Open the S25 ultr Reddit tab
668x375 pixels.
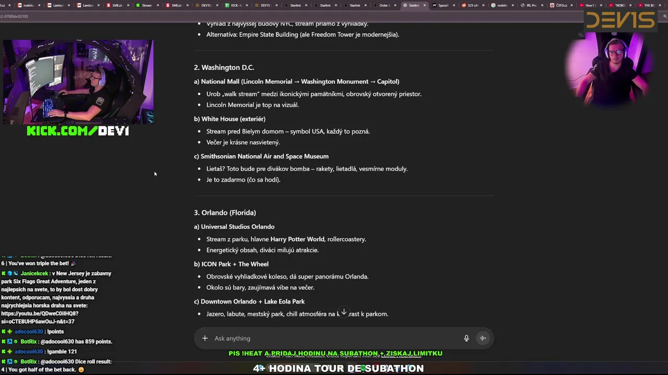tap(472, 5)
